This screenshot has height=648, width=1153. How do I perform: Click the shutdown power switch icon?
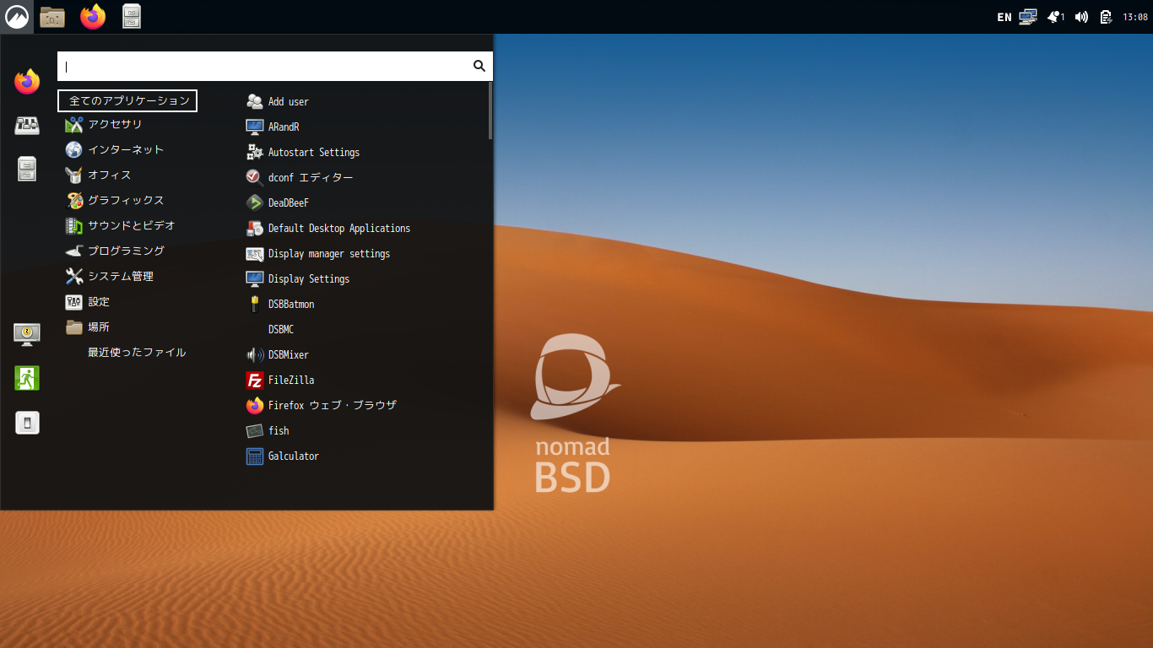(27, 423)
